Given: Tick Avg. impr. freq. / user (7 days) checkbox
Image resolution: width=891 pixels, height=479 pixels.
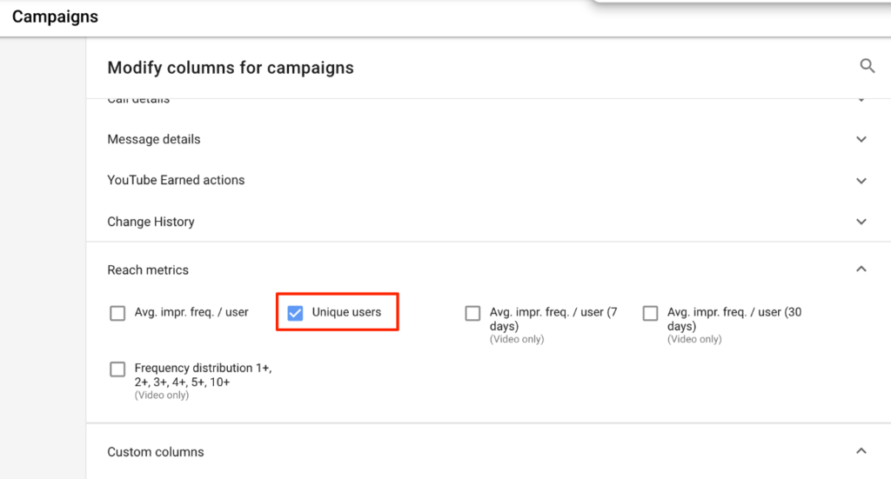Looking at the screenshot, I should tap(472, 313).
